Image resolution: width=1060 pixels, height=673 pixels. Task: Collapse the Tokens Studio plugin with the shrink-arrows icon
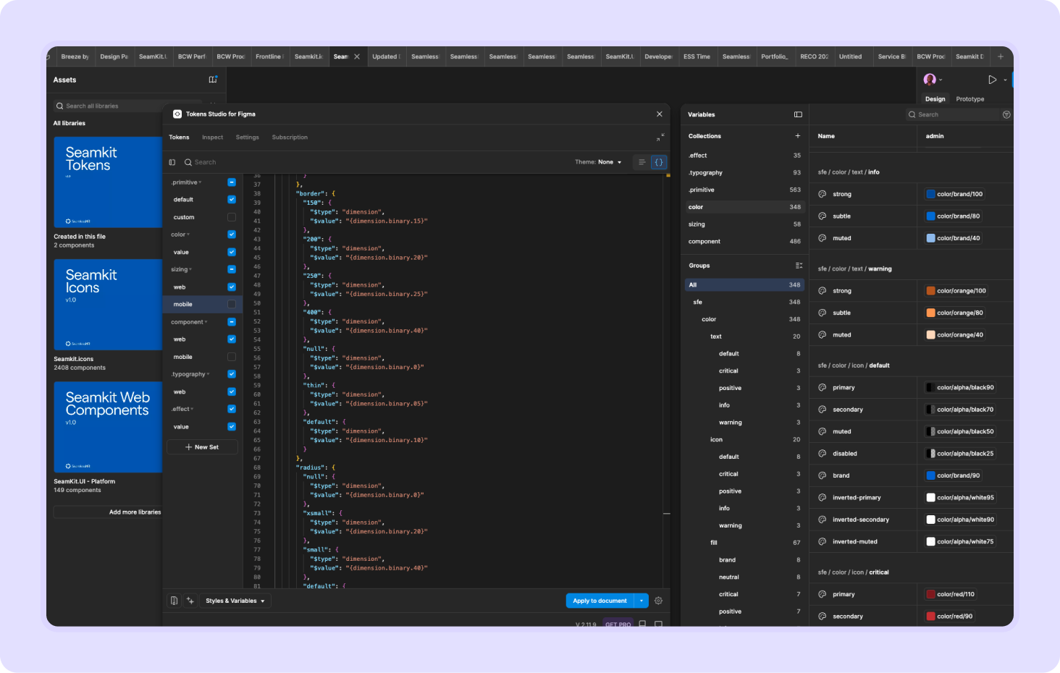660,137
